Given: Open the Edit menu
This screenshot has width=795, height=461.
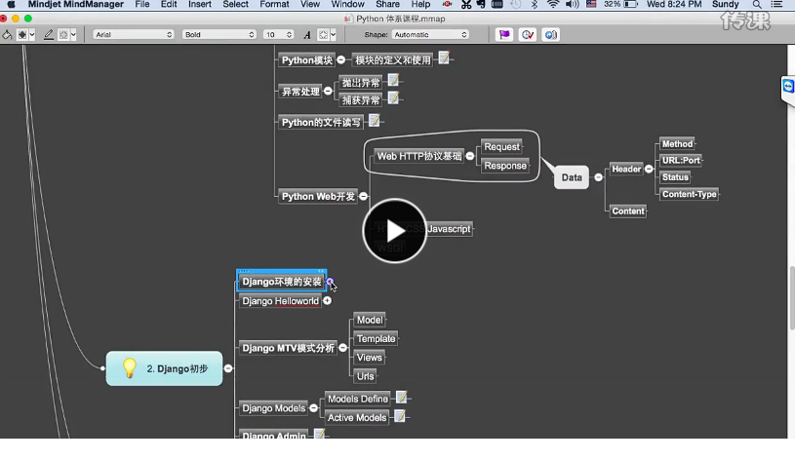Looking at the screenshot, I should click(x=169, y=5).
